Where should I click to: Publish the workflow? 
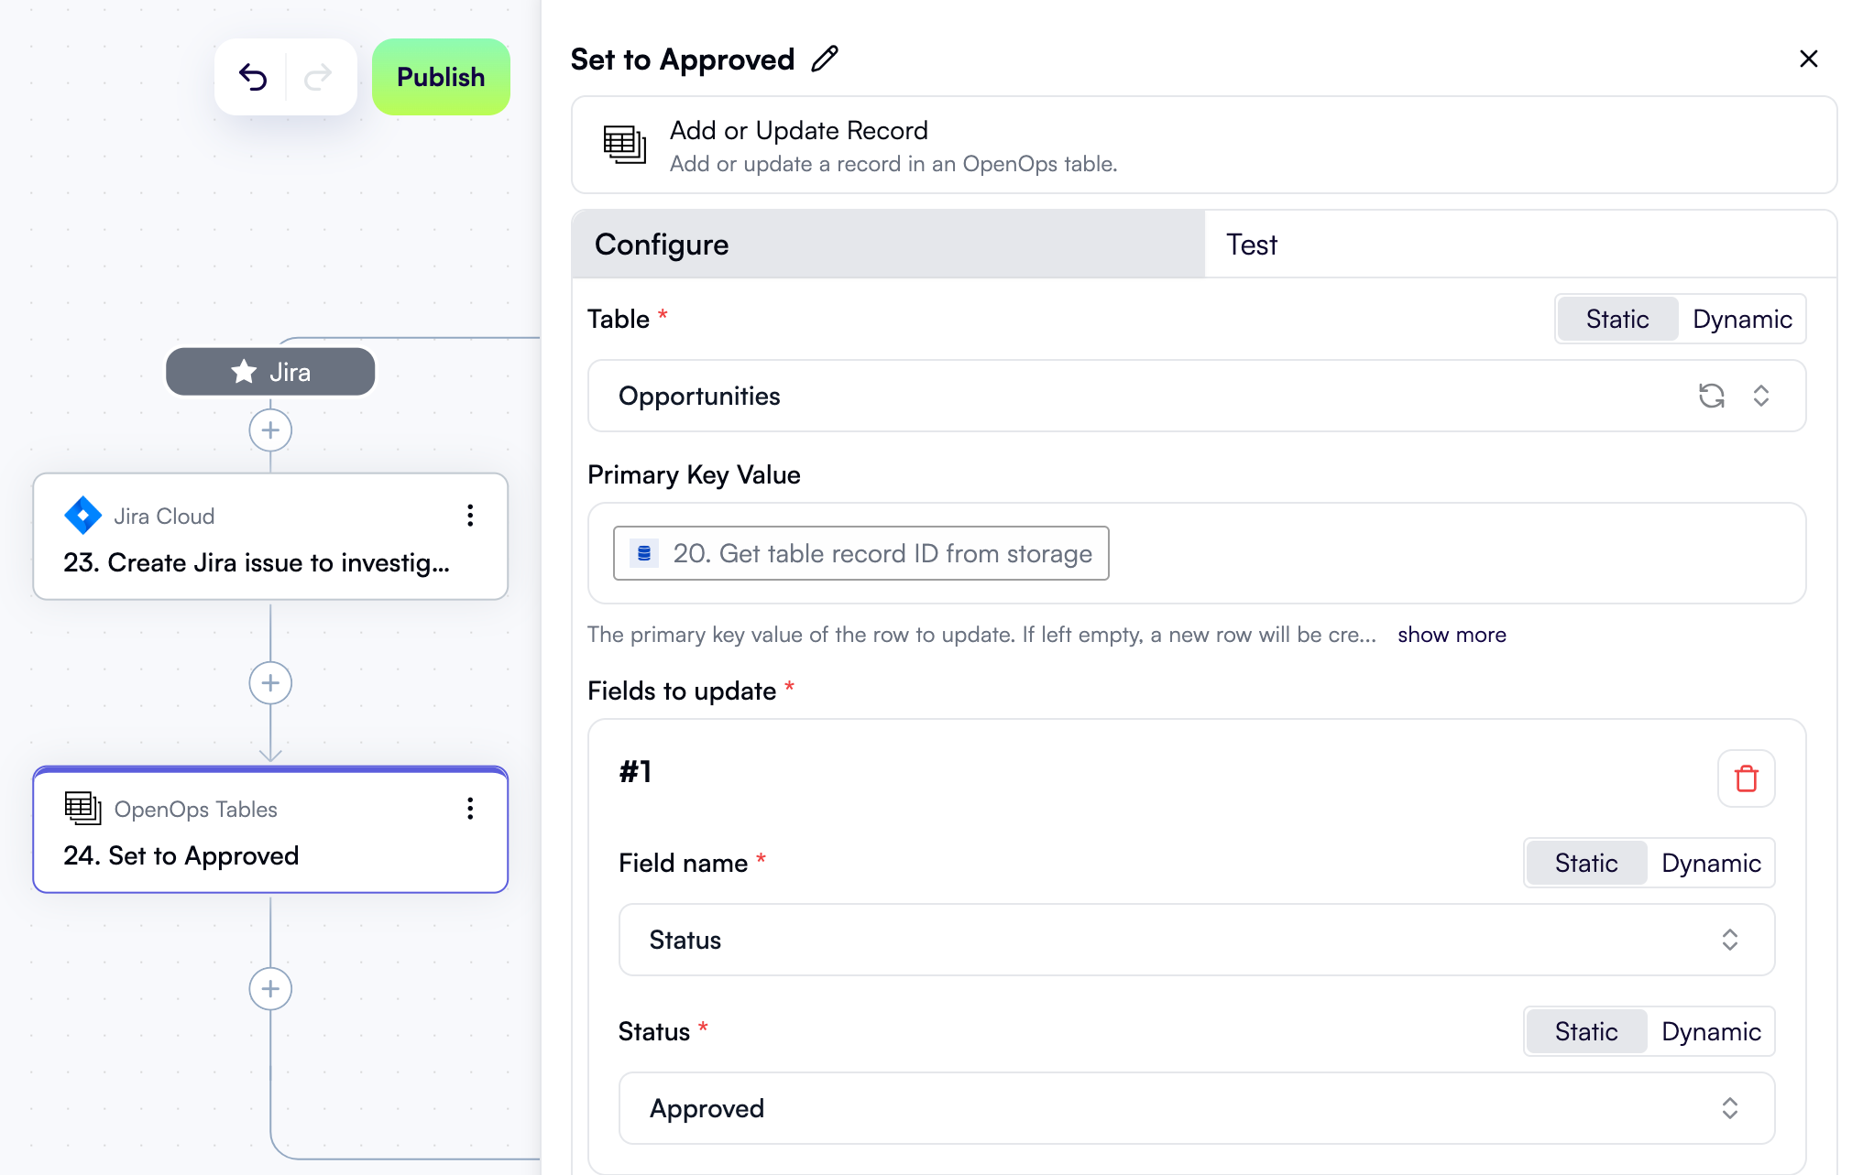(x=441, y=77)
